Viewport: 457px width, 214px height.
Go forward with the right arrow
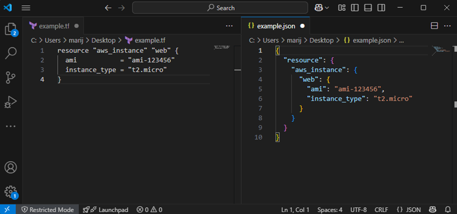click(x=121, y=8)
